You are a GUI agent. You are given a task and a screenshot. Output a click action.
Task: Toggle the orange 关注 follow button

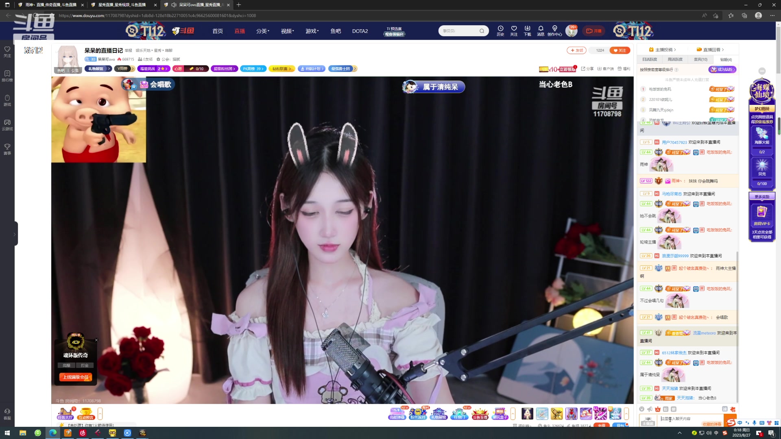coord(620,50)
